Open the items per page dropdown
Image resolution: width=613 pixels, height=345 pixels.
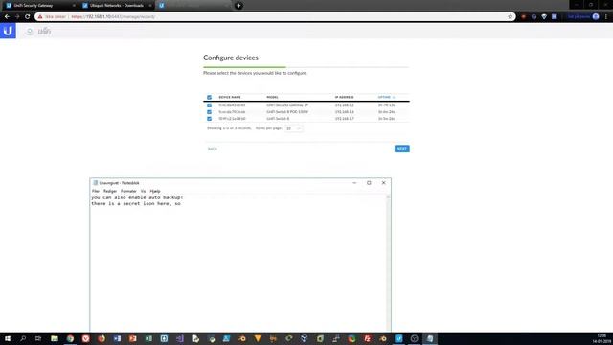point(293,128)
